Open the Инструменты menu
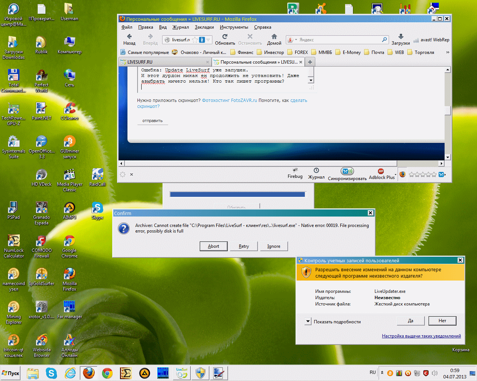Image resolution: width=477 pixels, height=381 pixels. 234,27
